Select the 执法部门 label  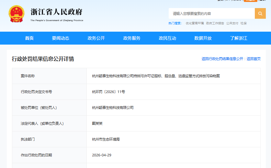point(28,139)
